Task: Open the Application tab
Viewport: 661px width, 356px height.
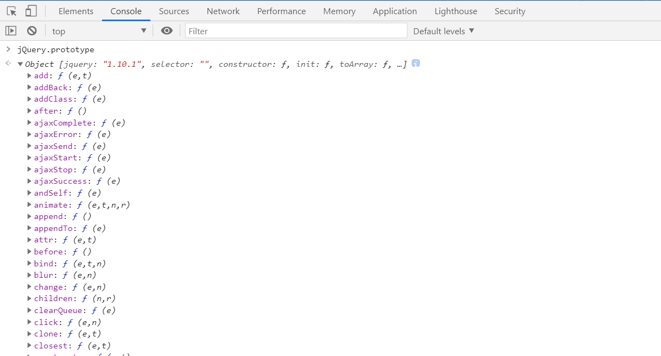Action: (x=395, y=11)
